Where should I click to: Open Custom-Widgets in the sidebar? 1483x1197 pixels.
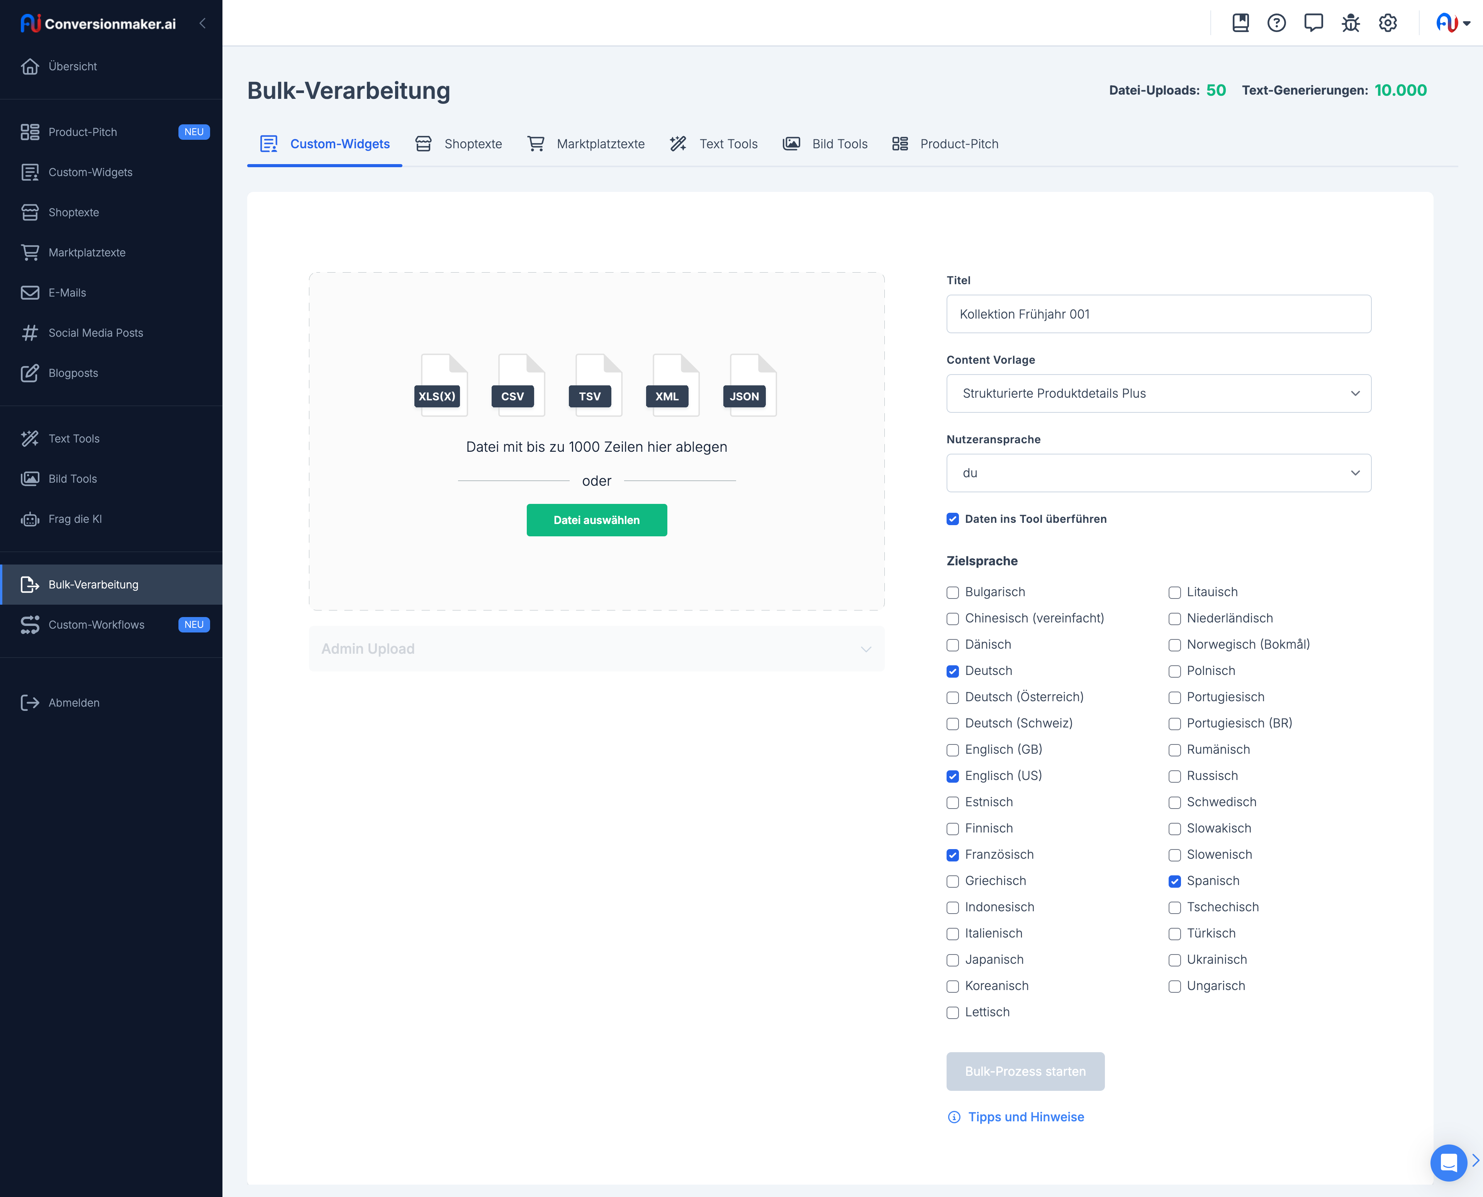[x=111, y=172]
